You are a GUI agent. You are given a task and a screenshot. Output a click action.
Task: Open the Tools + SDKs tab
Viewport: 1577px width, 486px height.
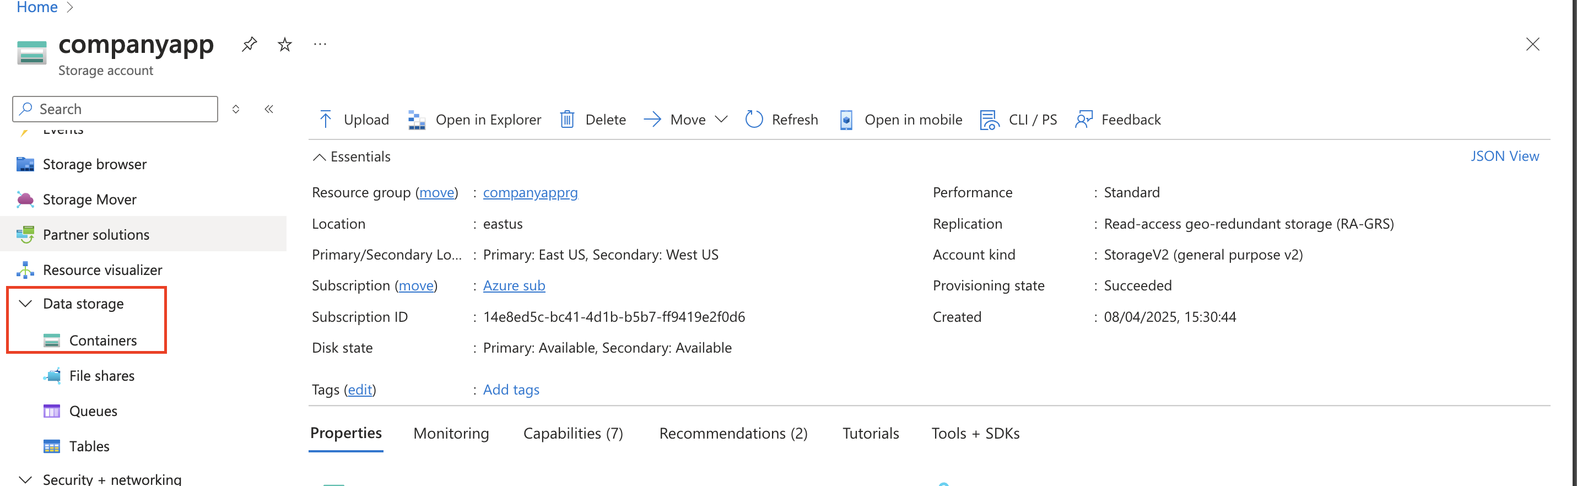pos(975,433)
